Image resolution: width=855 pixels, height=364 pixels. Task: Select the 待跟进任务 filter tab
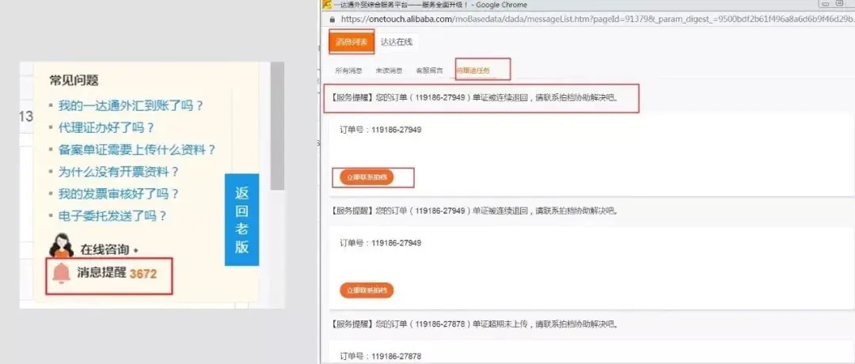pyautogui.click(x=473, y=71)
